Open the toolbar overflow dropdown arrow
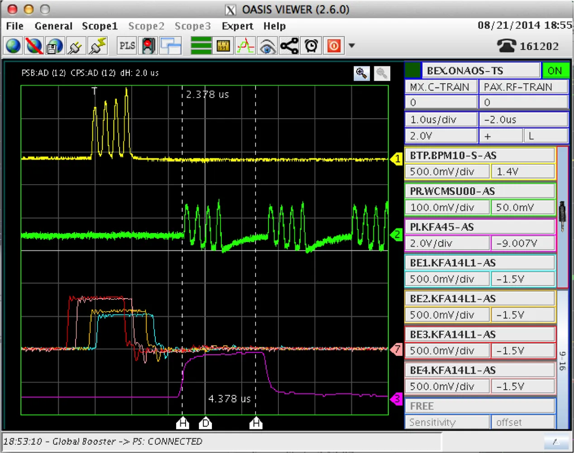The height and width of the screenshot is (453, 574). click(352, 46)
